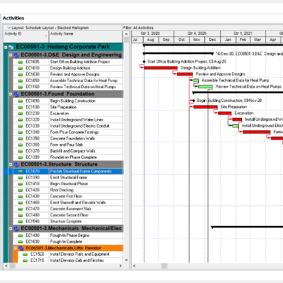Select the Begin Structural Phase activity row
283x283 pixels.
click(68, 184)
